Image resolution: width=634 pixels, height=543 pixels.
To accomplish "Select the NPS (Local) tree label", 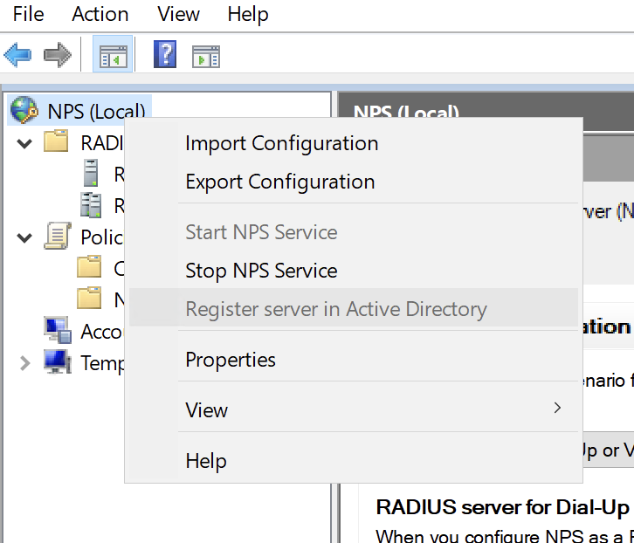I will tap(96, 111).
